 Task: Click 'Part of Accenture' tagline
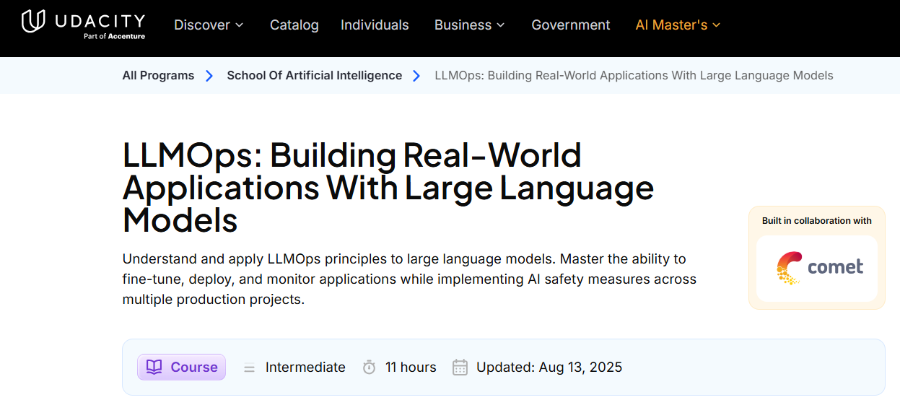pos(114,36)
